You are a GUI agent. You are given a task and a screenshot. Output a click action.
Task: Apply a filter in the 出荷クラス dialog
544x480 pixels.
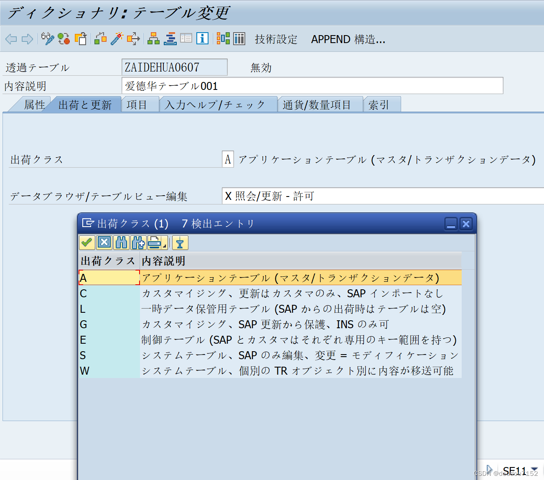pos(180,243)
